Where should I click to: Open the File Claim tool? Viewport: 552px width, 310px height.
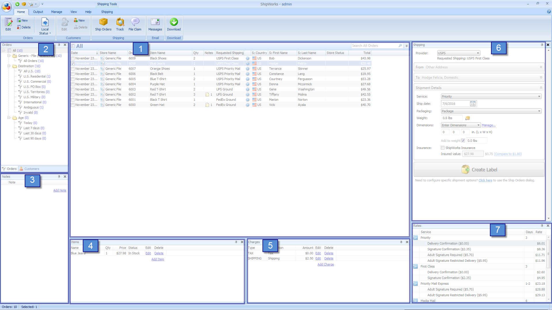(x=135, y=22)
